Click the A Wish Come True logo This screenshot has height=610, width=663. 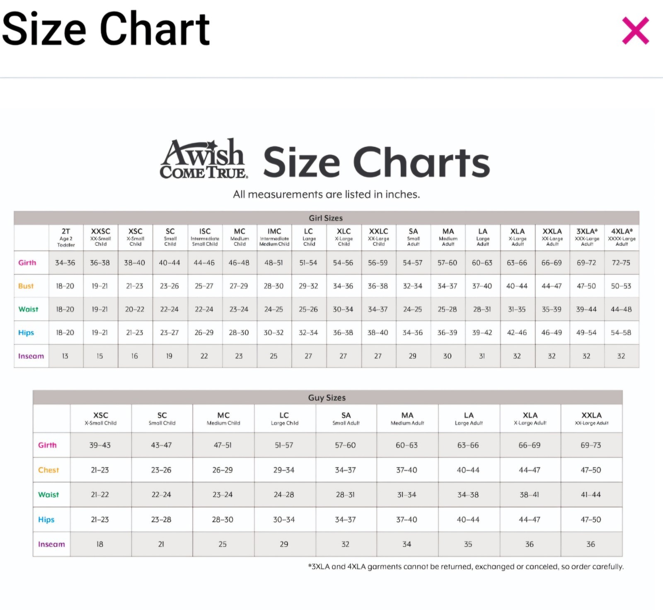tap(203, 159)
